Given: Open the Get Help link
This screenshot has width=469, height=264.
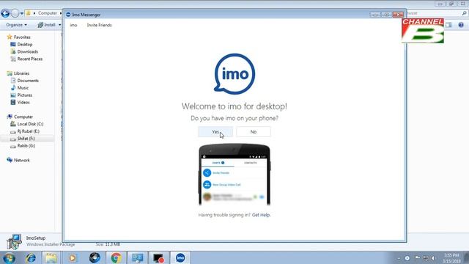Looking at the screenshot, I should [261, 215].
